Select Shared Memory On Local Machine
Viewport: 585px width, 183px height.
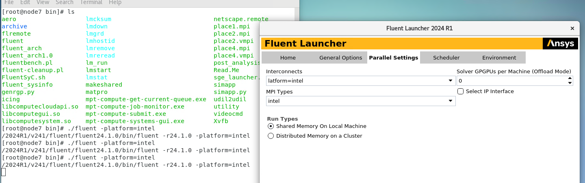pos(271,126)
